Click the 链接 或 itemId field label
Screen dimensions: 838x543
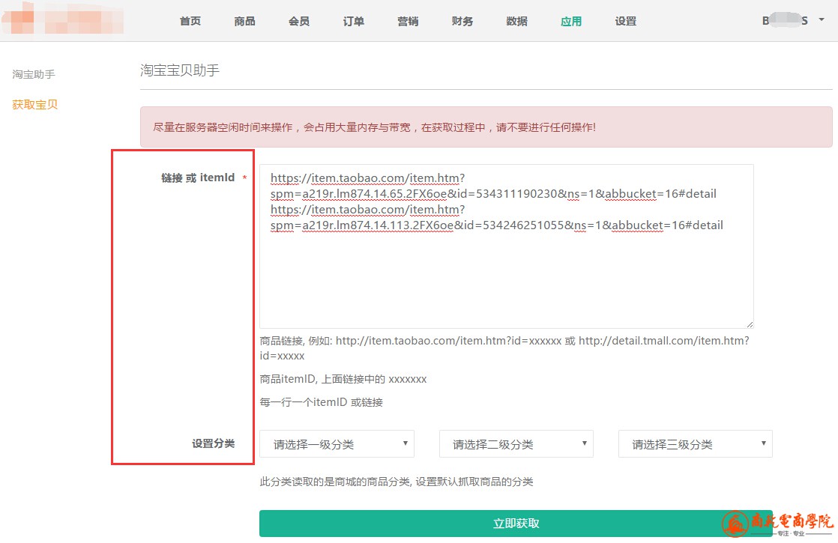point(199,178)
